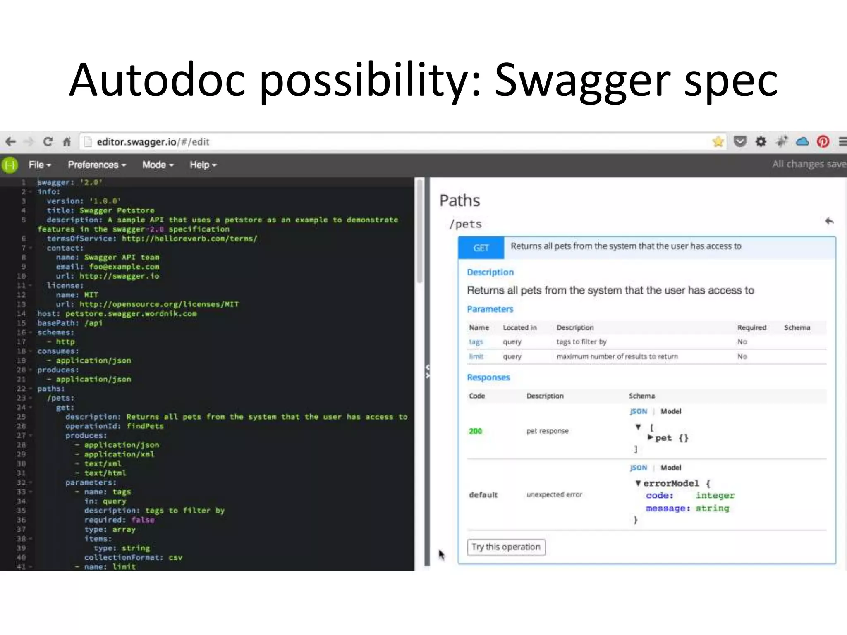This screenshot has width=847, height=635.
Task: Open the Help menu
Action: coord(203,165)
